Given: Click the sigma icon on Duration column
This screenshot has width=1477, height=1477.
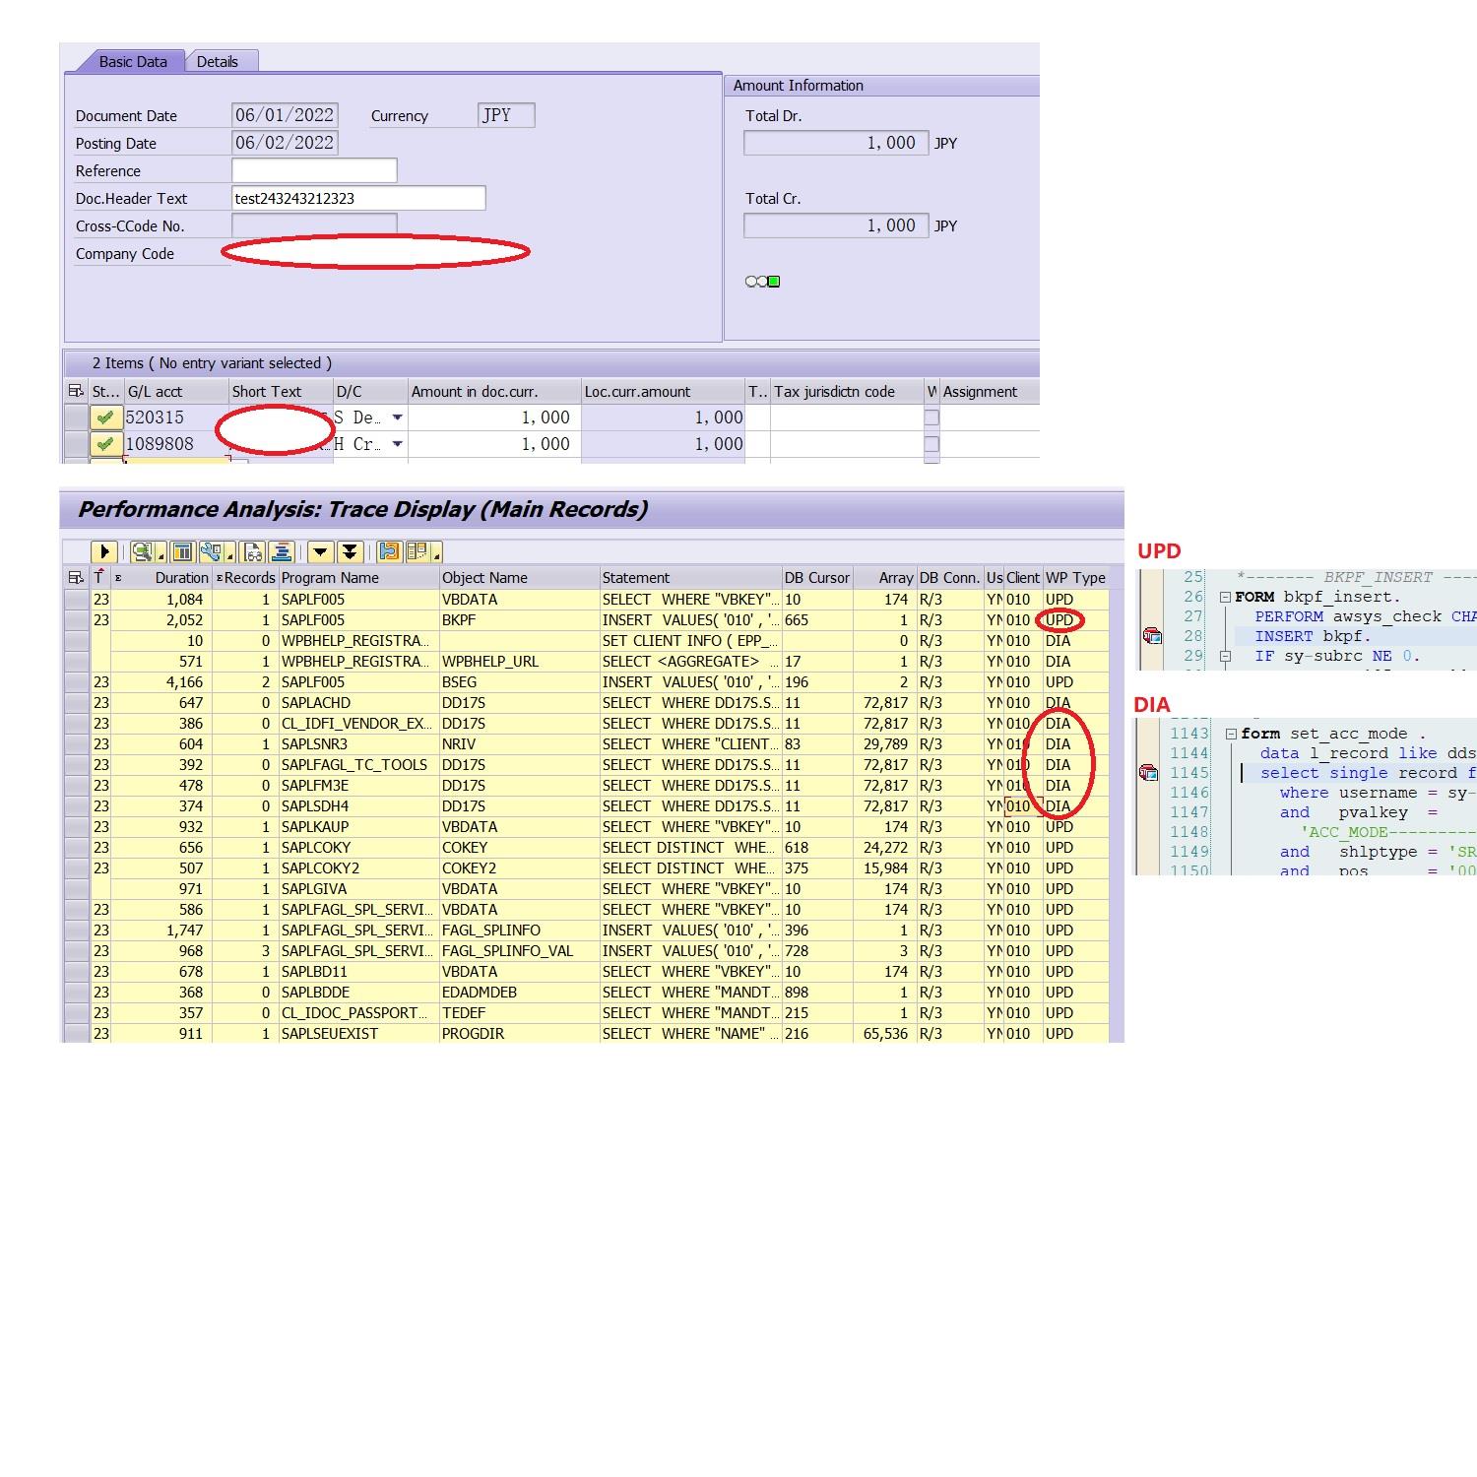Looking at the screenshot, I should (119, 578).
